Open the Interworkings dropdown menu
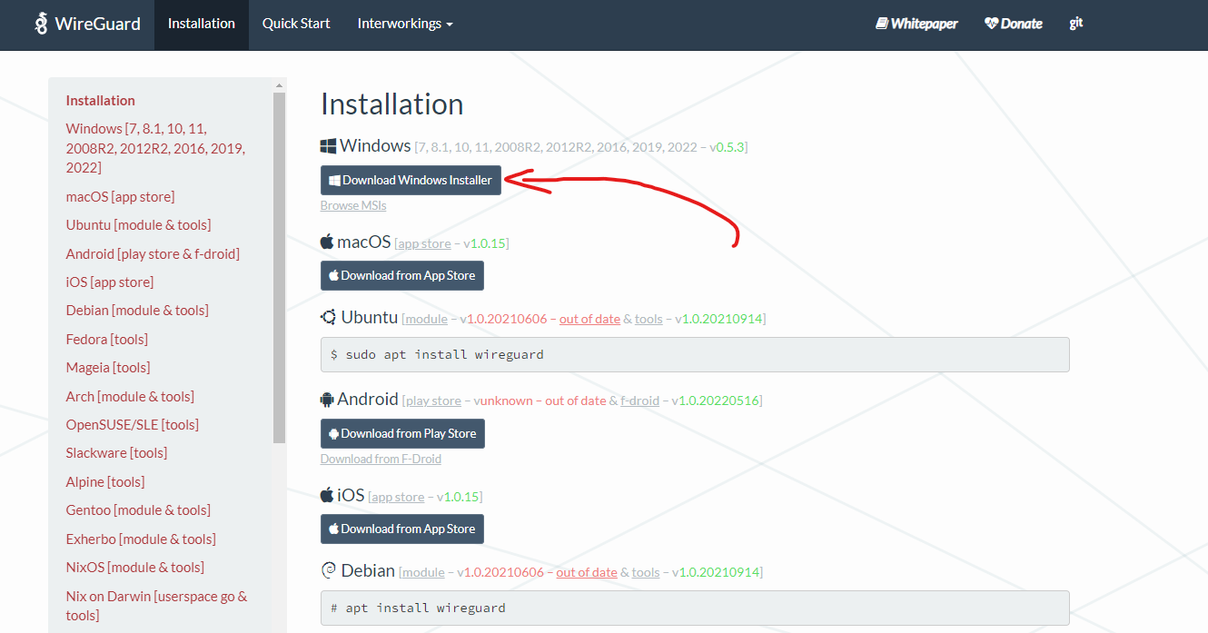Image resolution: width=1208 pixels, height=633 pixels. 405,24
